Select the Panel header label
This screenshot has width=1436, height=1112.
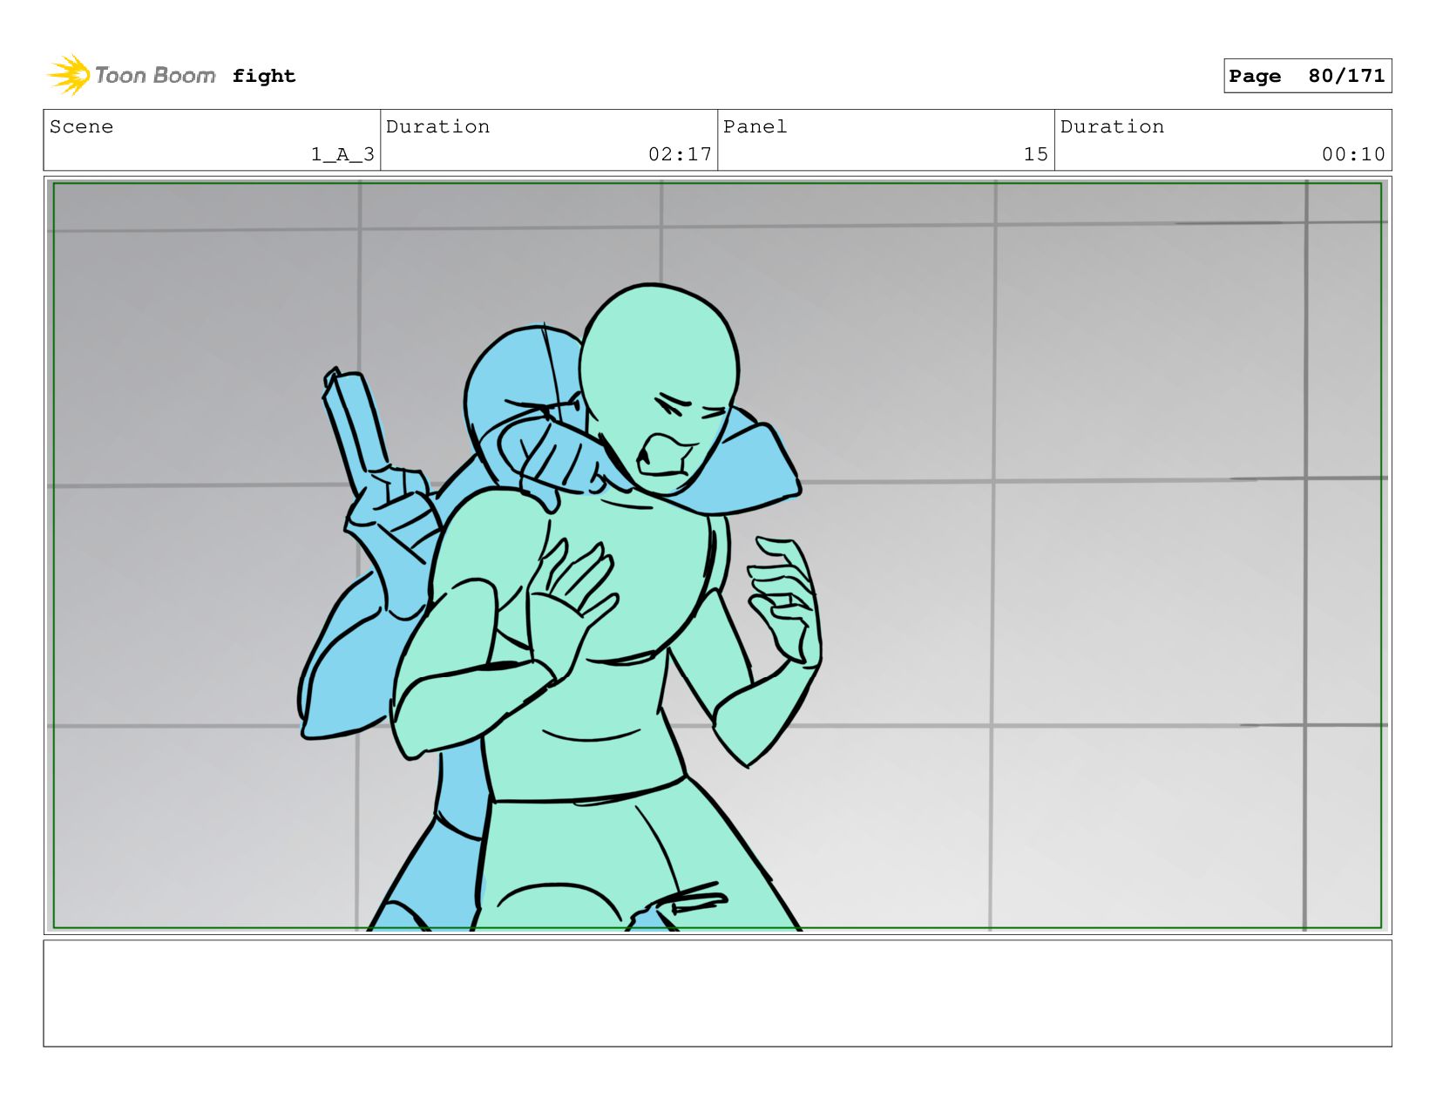(755, 126)
